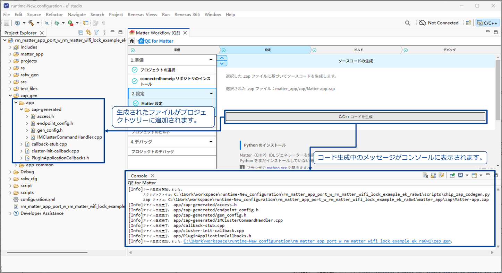The image size is (502, 273).
Task: Open the zap_gen path link in console
Action: click(x=317, y=241)
